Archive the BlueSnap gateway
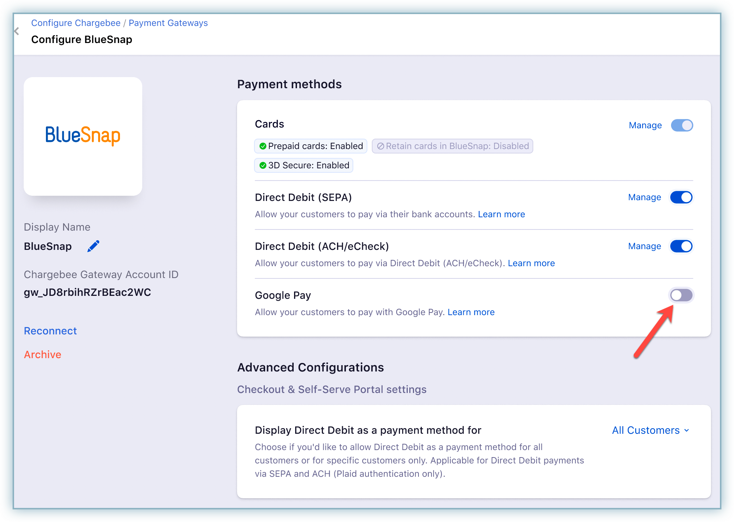Screen dimensions: 734x522 coord(43,354)
